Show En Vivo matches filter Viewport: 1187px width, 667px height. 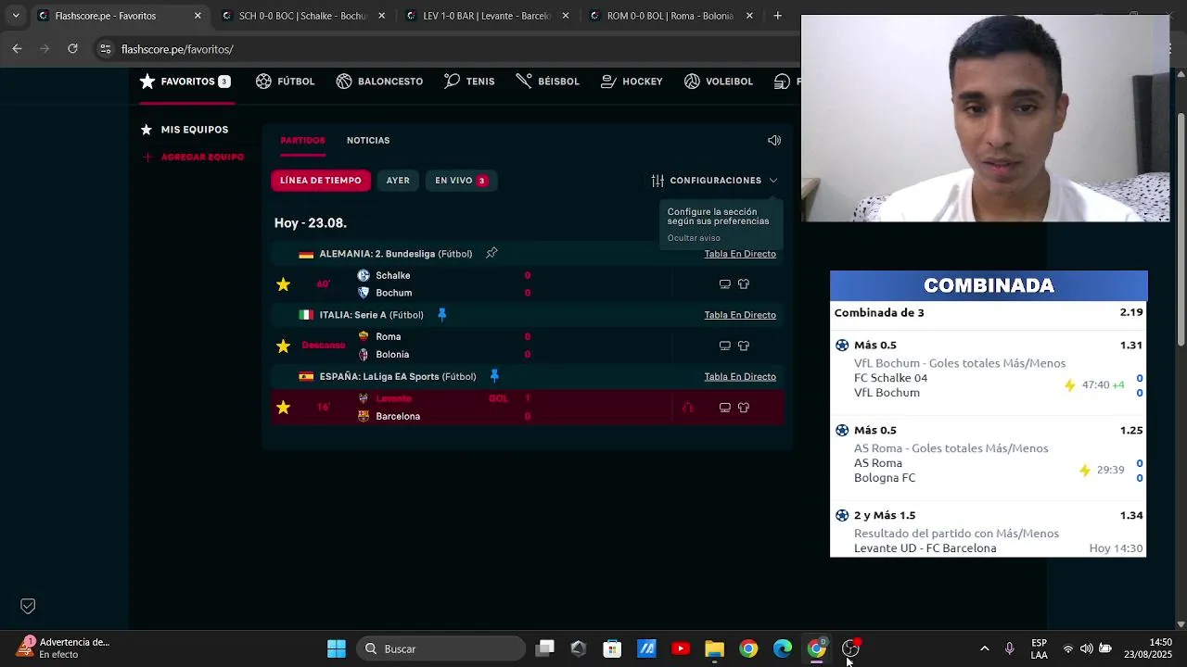(x=461, y=181)
